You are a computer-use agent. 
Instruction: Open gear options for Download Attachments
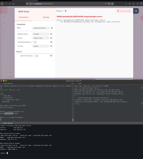[x=51, y=42]
